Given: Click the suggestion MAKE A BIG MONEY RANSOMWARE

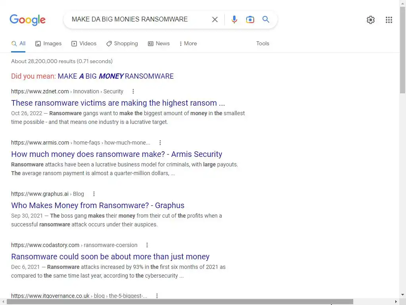Looking at the screenshot, I should coord(115,76).
